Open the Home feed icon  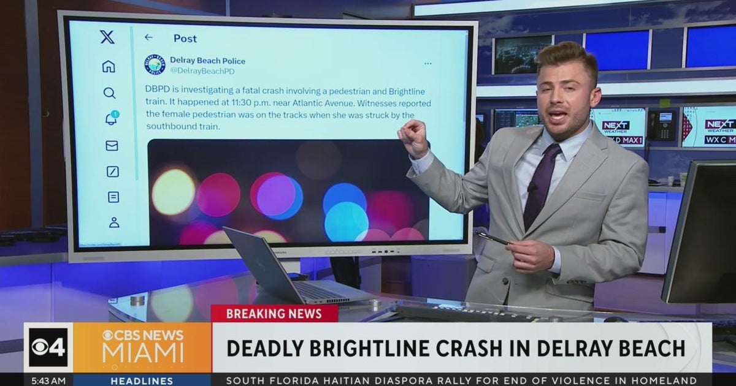[x=109, y=67]
